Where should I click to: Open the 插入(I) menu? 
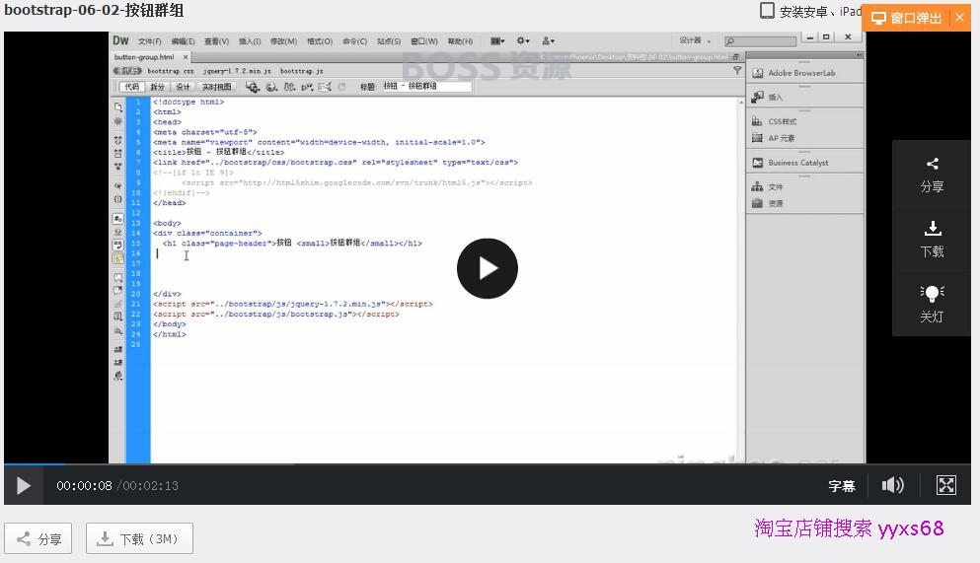(250, 41)
